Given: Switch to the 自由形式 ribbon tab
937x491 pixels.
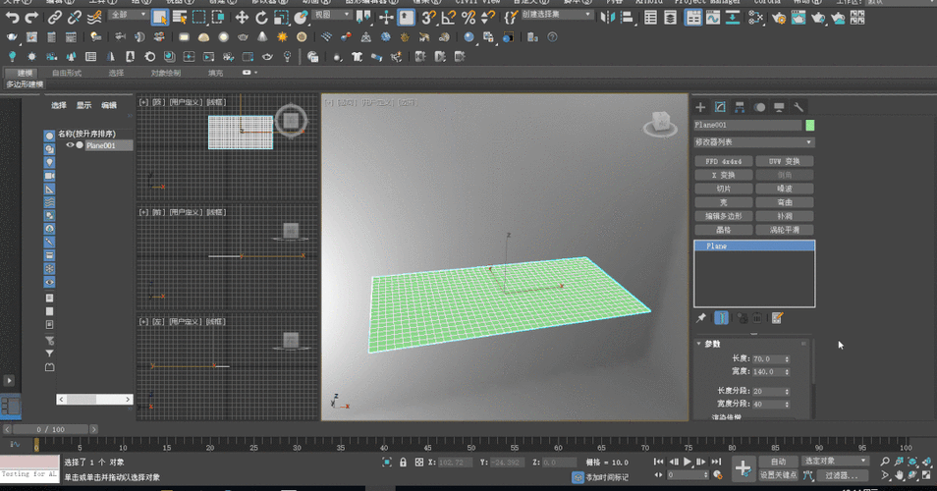Looking at the screenshot, I should click(x=67, y=73).
